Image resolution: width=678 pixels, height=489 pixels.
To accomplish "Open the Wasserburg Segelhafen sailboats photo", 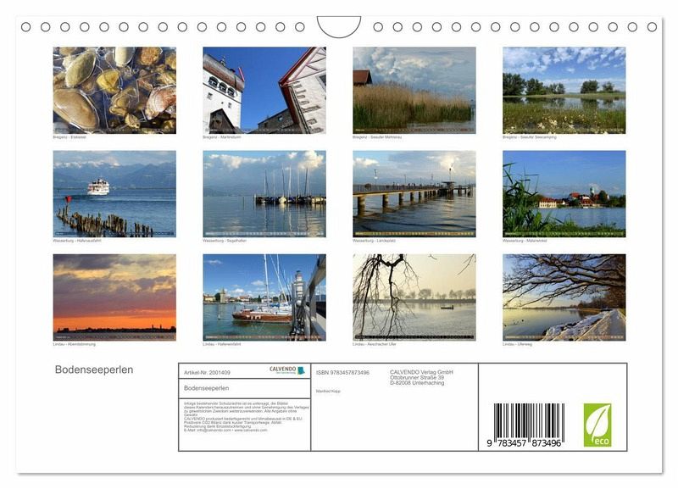I will pos(264,193).
